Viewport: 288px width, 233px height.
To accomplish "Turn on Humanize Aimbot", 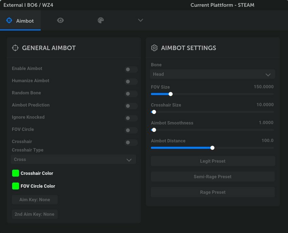I will click(x=131, y=81).
